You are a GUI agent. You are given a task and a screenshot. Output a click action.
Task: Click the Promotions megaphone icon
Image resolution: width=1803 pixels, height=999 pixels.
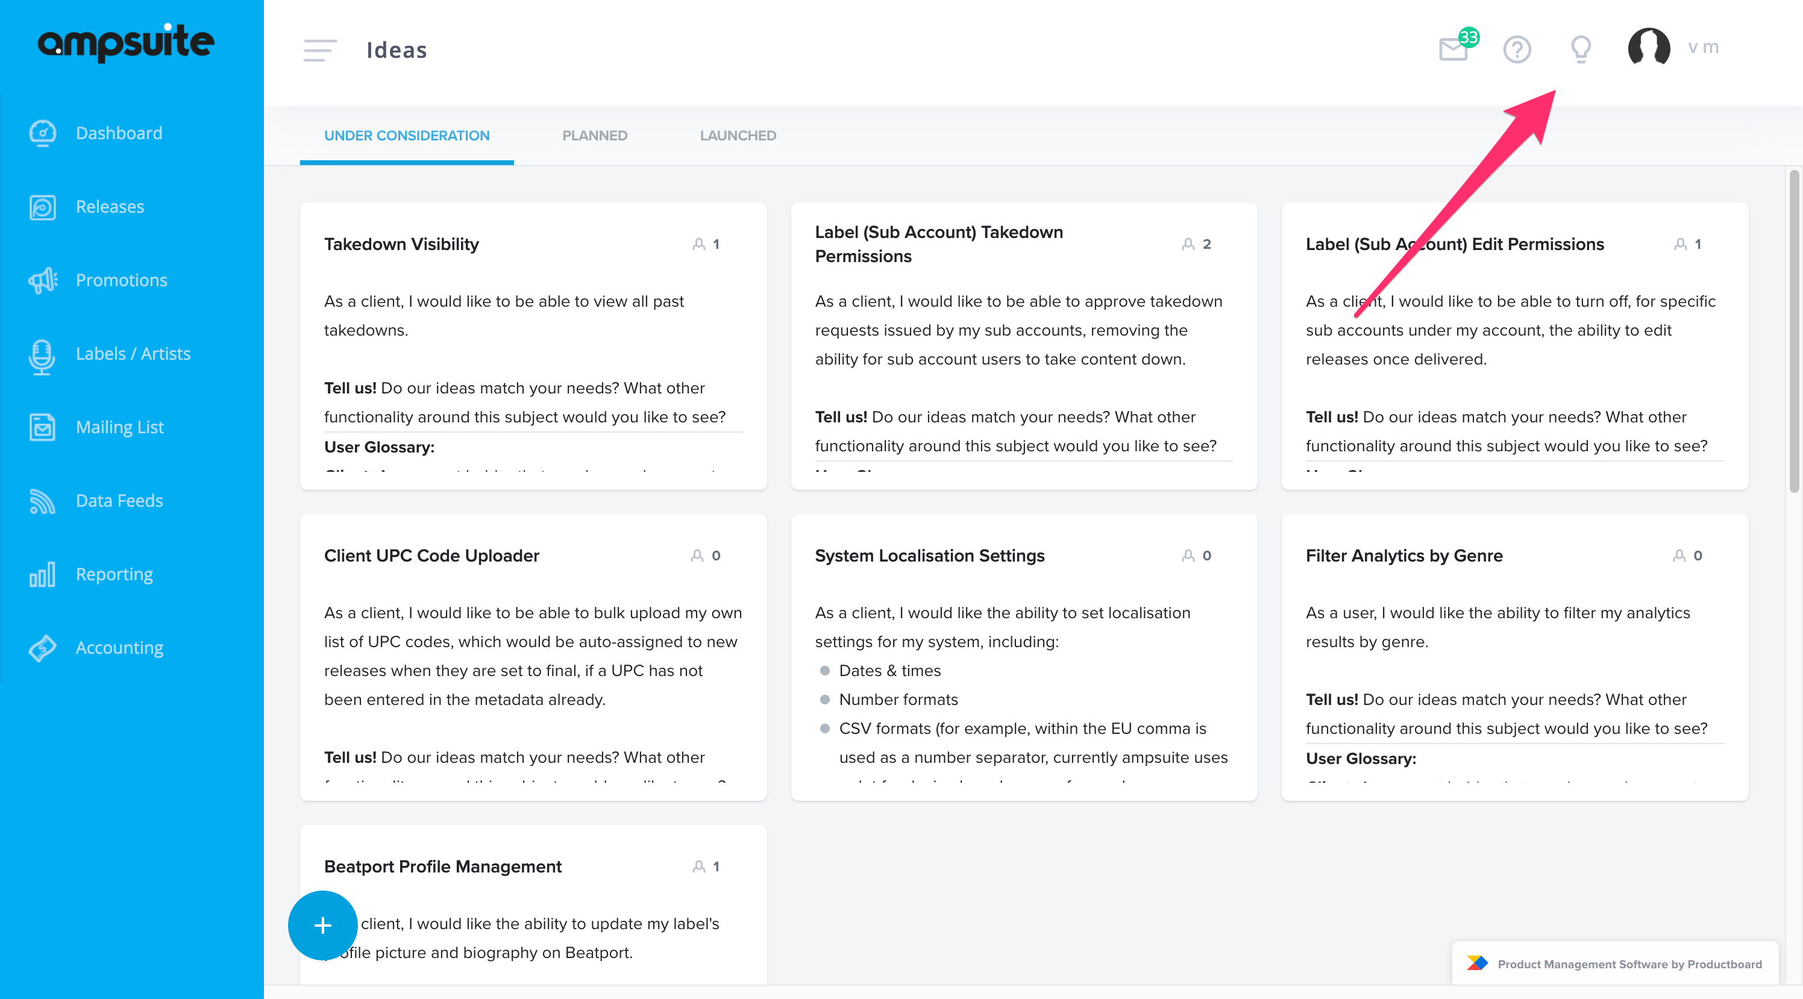coord(43,280)
